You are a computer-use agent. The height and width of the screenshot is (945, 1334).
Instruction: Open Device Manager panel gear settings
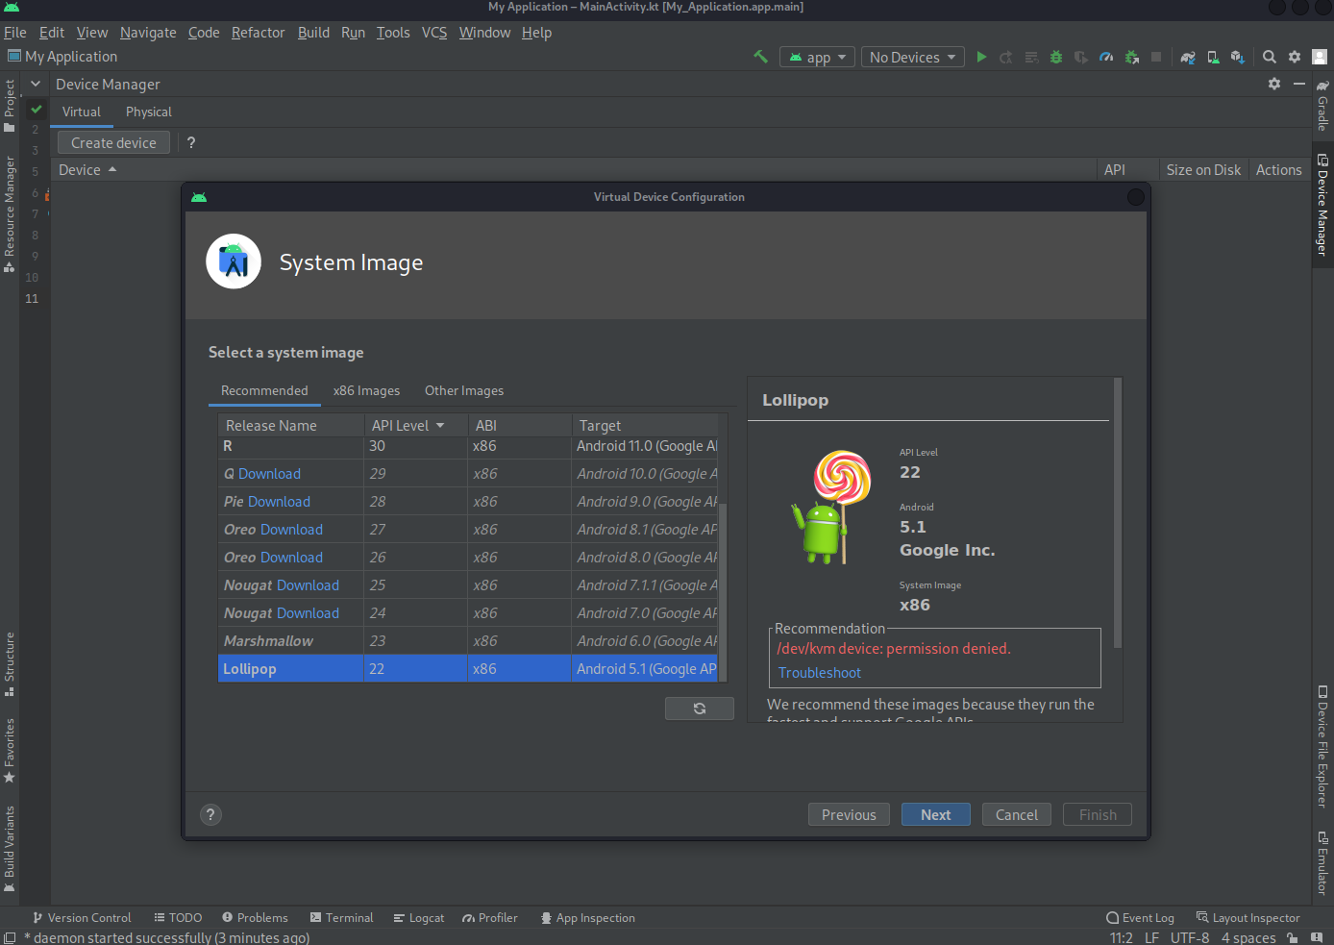click(1274, 84)
